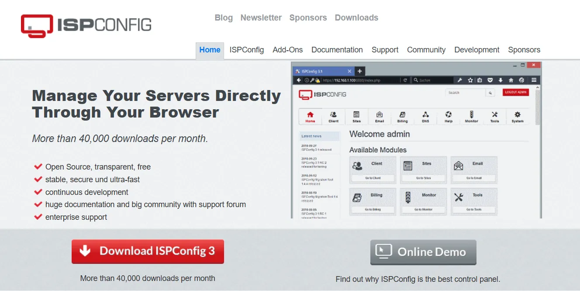The height and width of the screenshot is (291, 580).
Task: Click the Search field in the embedded panel
Action: 466,93
